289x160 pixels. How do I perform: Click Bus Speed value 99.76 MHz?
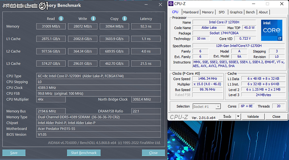coord(208,90)
